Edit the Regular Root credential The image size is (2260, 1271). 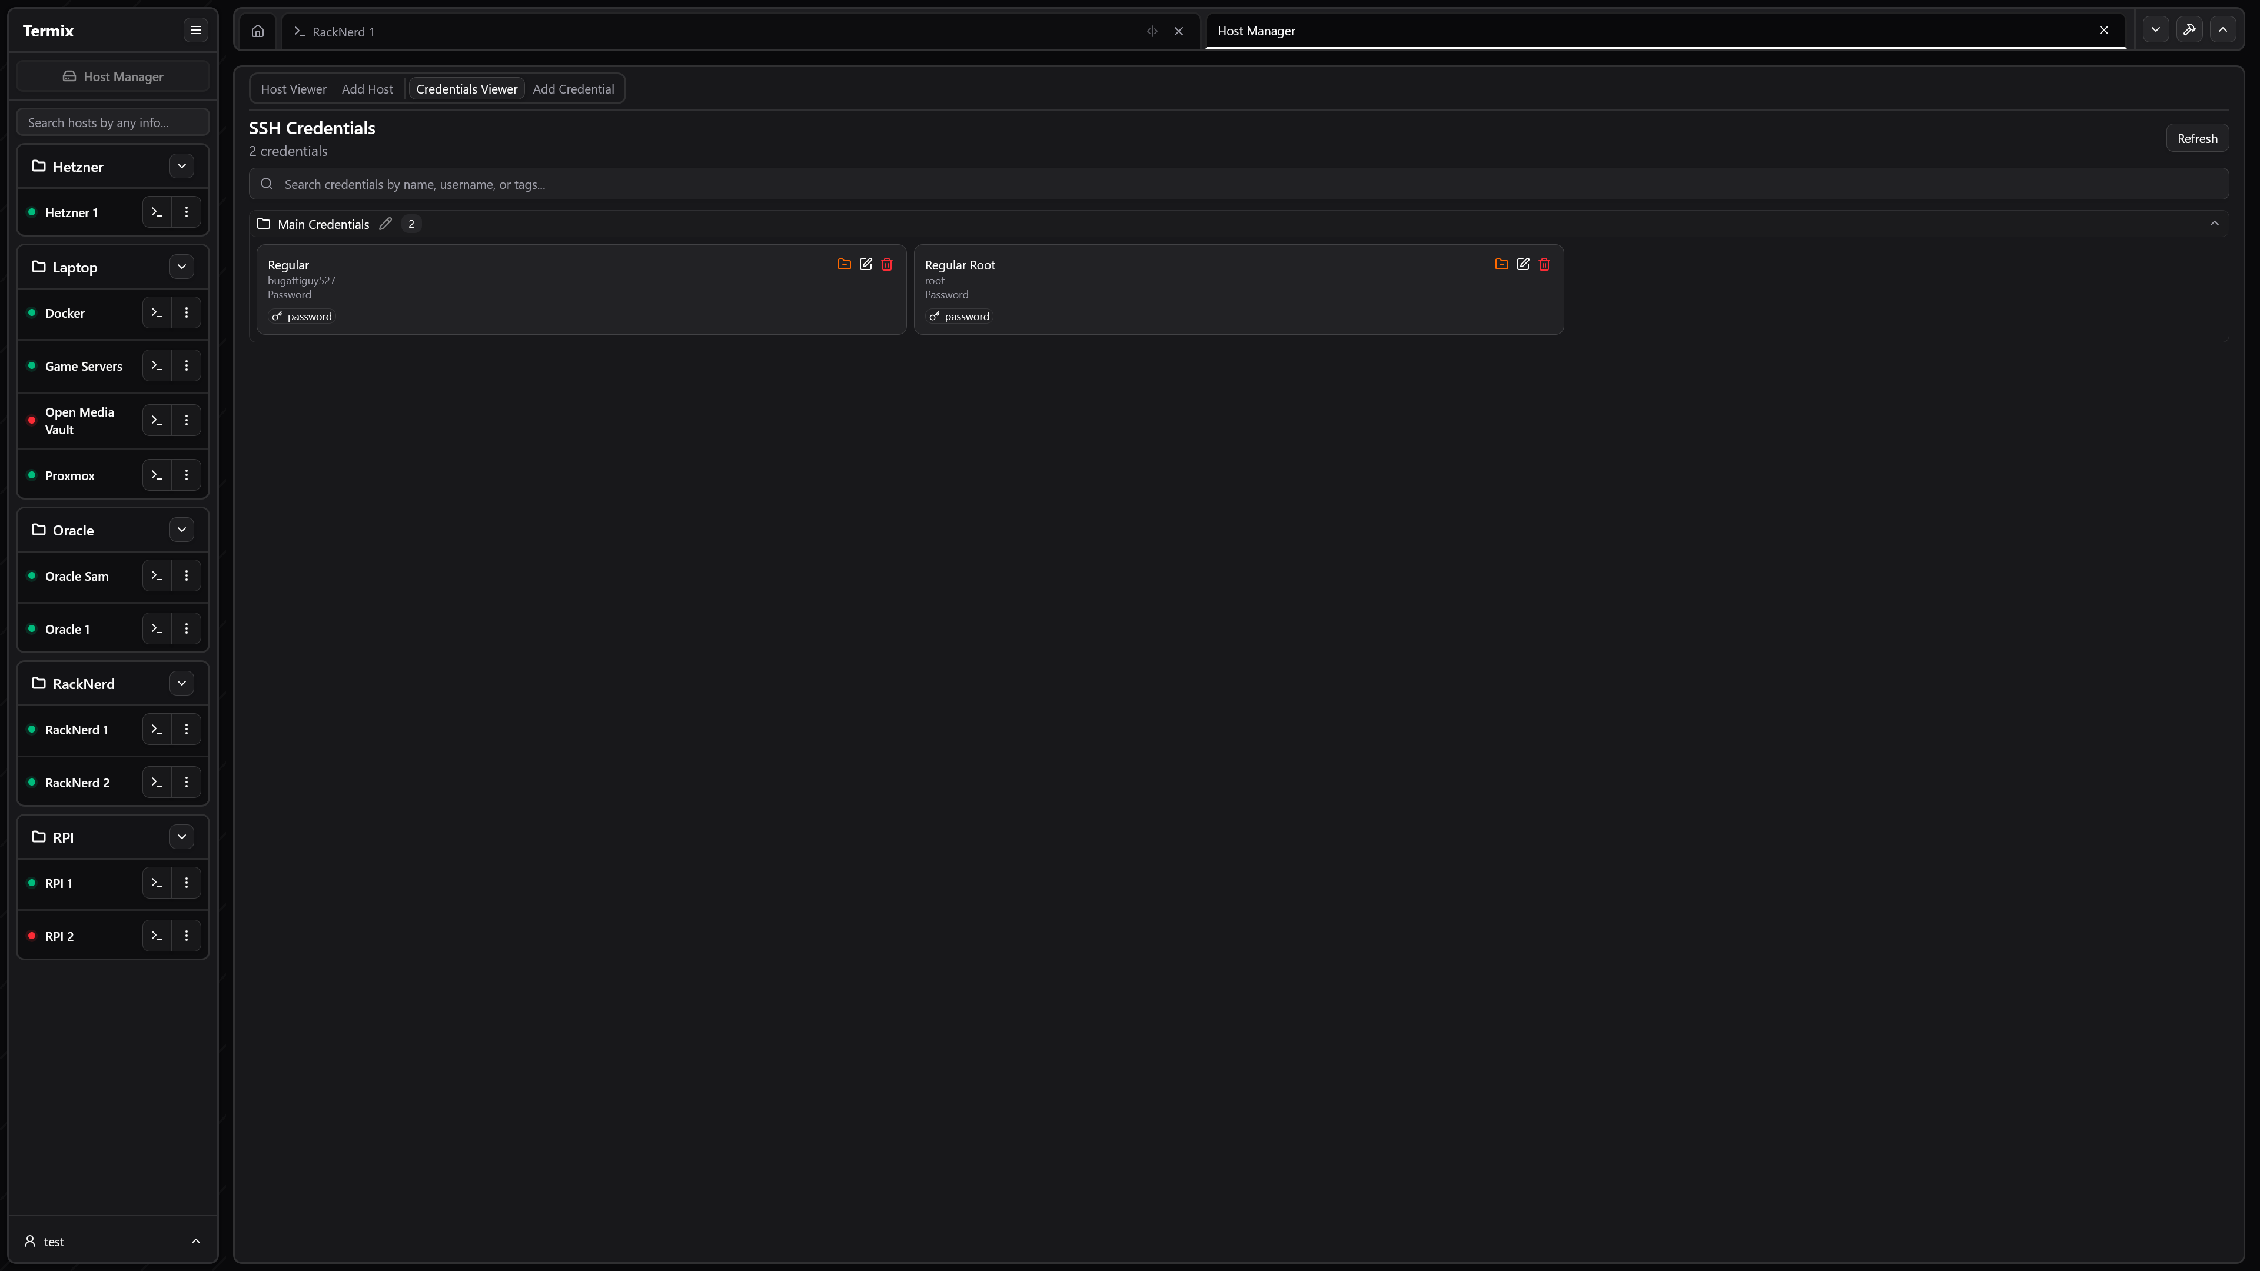point(1523,264)
